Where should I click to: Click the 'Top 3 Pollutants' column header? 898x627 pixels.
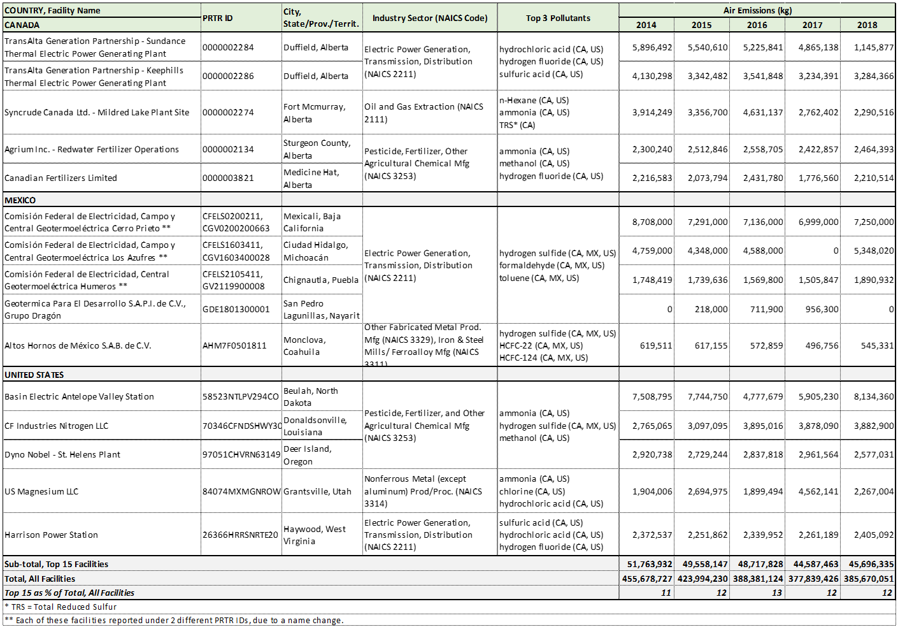(x=558, y=18)
